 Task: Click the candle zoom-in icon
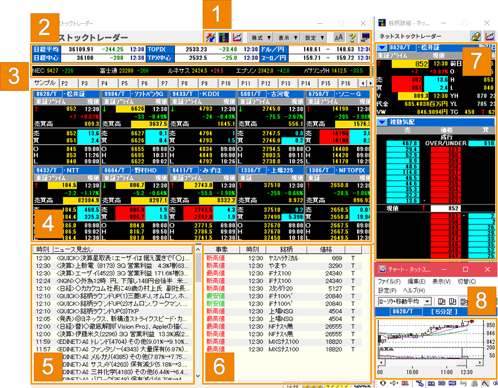click(394, 383)
